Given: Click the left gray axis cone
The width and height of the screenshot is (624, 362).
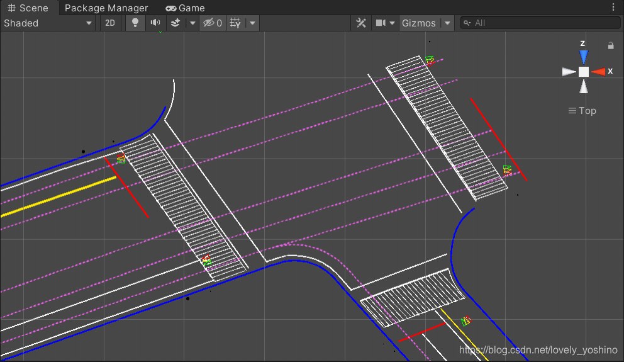Looking at the screenshot, I should coord(569,72).
